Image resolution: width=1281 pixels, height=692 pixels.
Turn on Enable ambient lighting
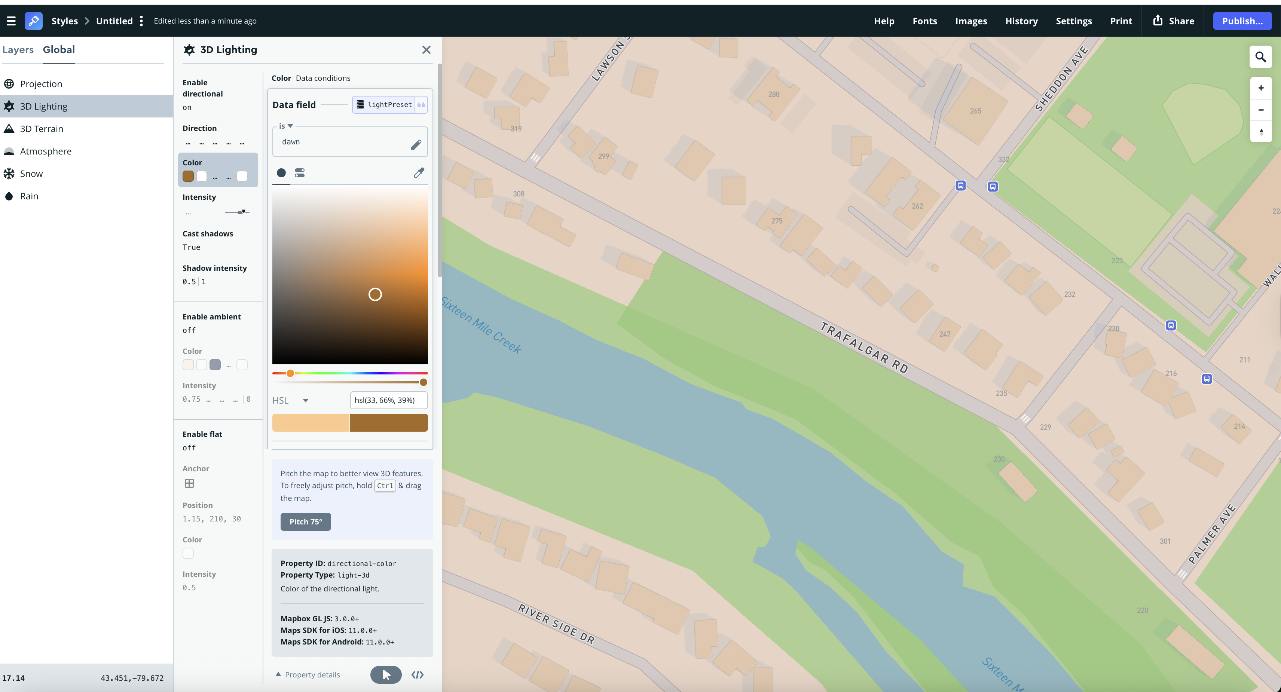[189, 330]
